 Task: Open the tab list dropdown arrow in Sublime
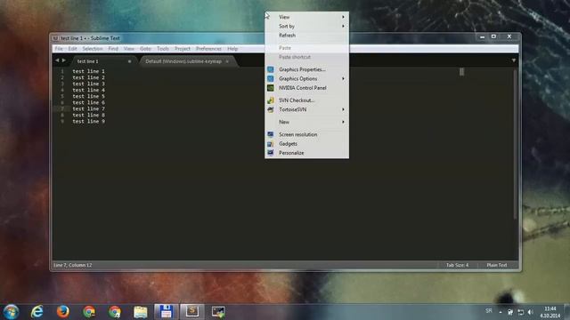pyautogui.click(x=513, y=60)
